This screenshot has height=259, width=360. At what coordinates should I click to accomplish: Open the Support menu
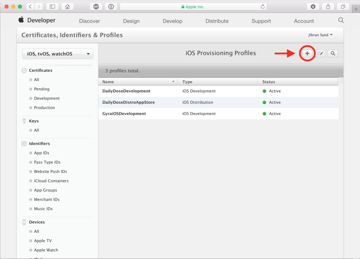261,21
